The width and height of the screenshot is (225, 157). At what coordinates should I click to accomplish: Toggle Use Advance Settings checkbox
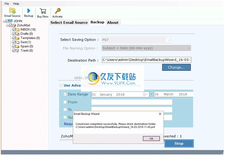tap(61, 85)
